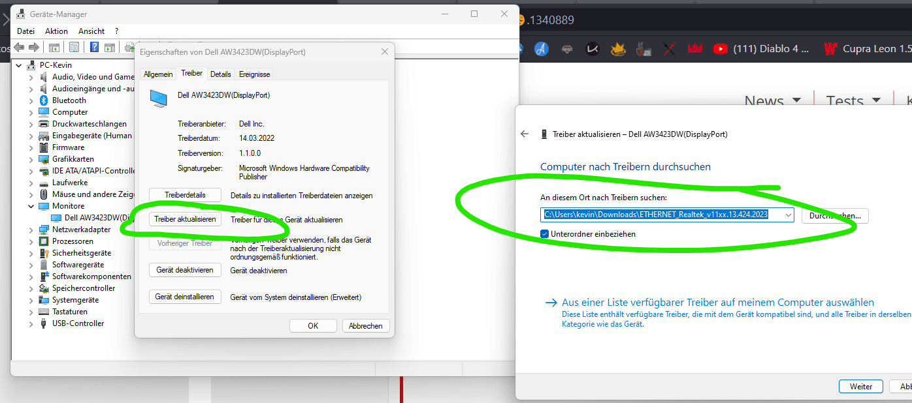Expand the Systemgeräte category arrow

point(31,300)
